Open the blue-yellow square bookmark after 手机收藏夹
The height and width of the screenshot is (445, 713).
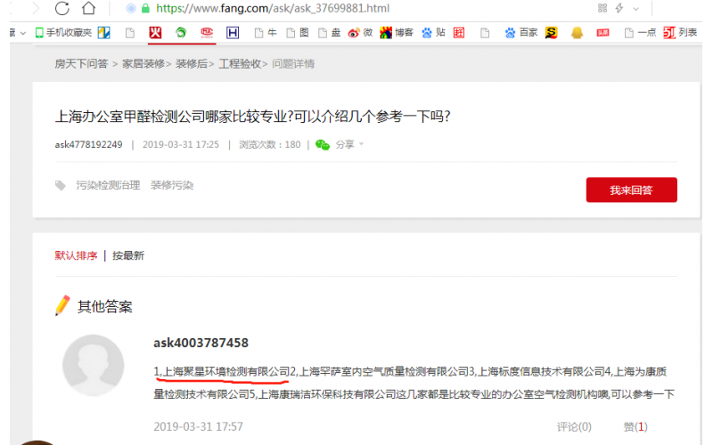(103, 33)
